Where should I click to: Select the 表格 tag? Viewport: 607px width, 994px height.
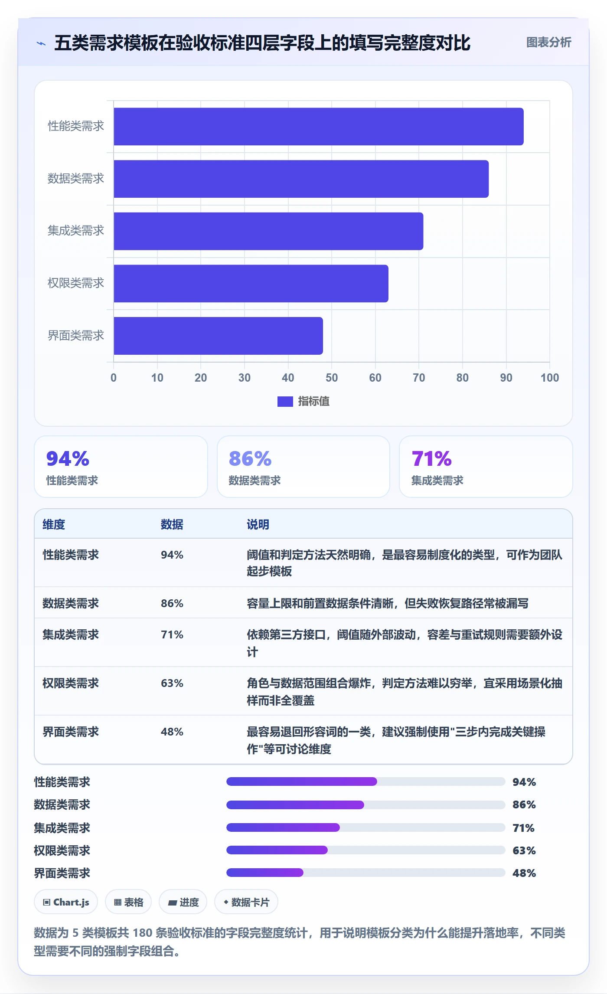click(x=128, y=902)
